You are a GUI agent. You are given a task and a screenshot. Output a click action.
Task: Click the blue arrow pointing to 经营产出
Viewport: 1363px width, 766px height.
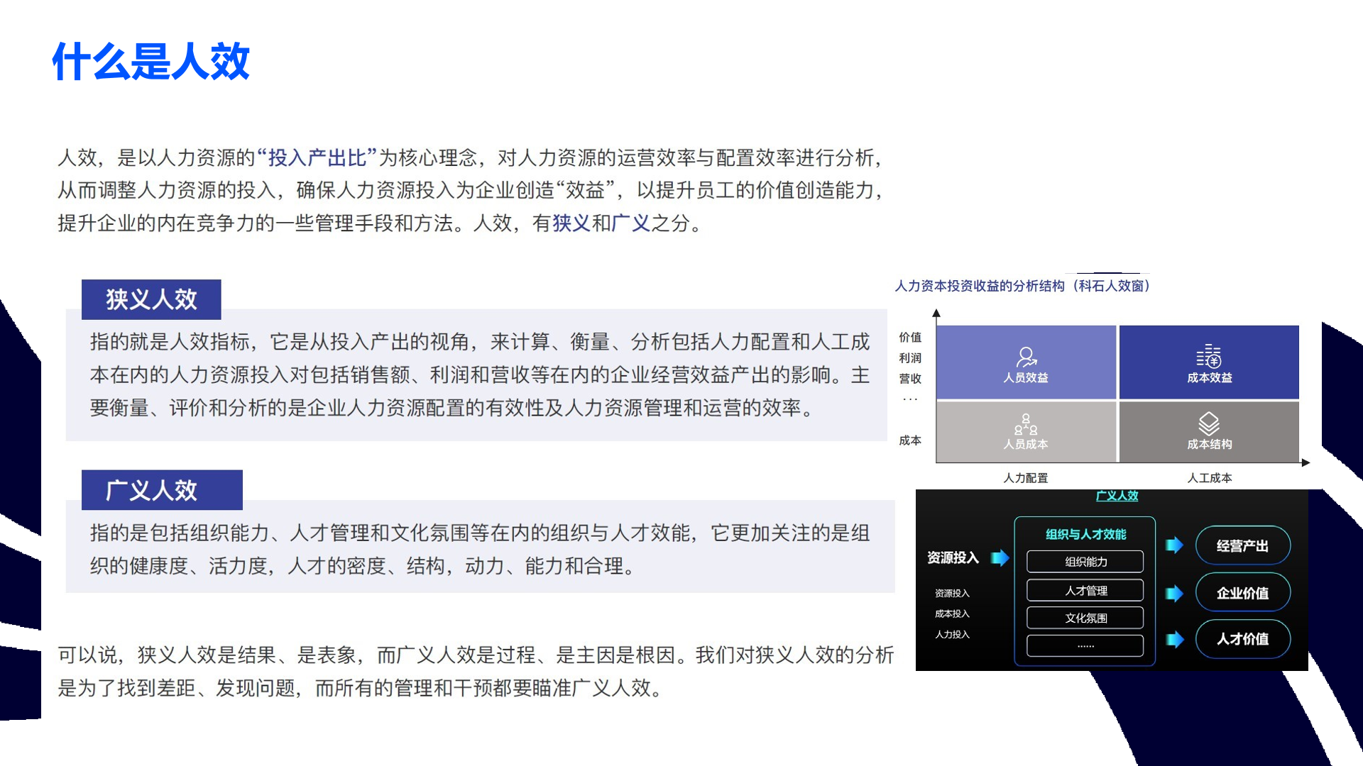tap(1175, 545)
